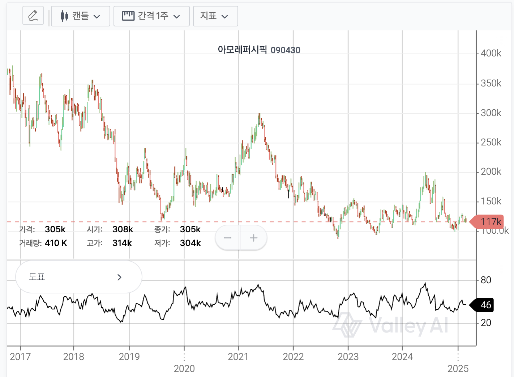Click the 아모레퍼시픽 090430 chart title
The width and height of the screenshot is (514, 377).
(259, 50)
